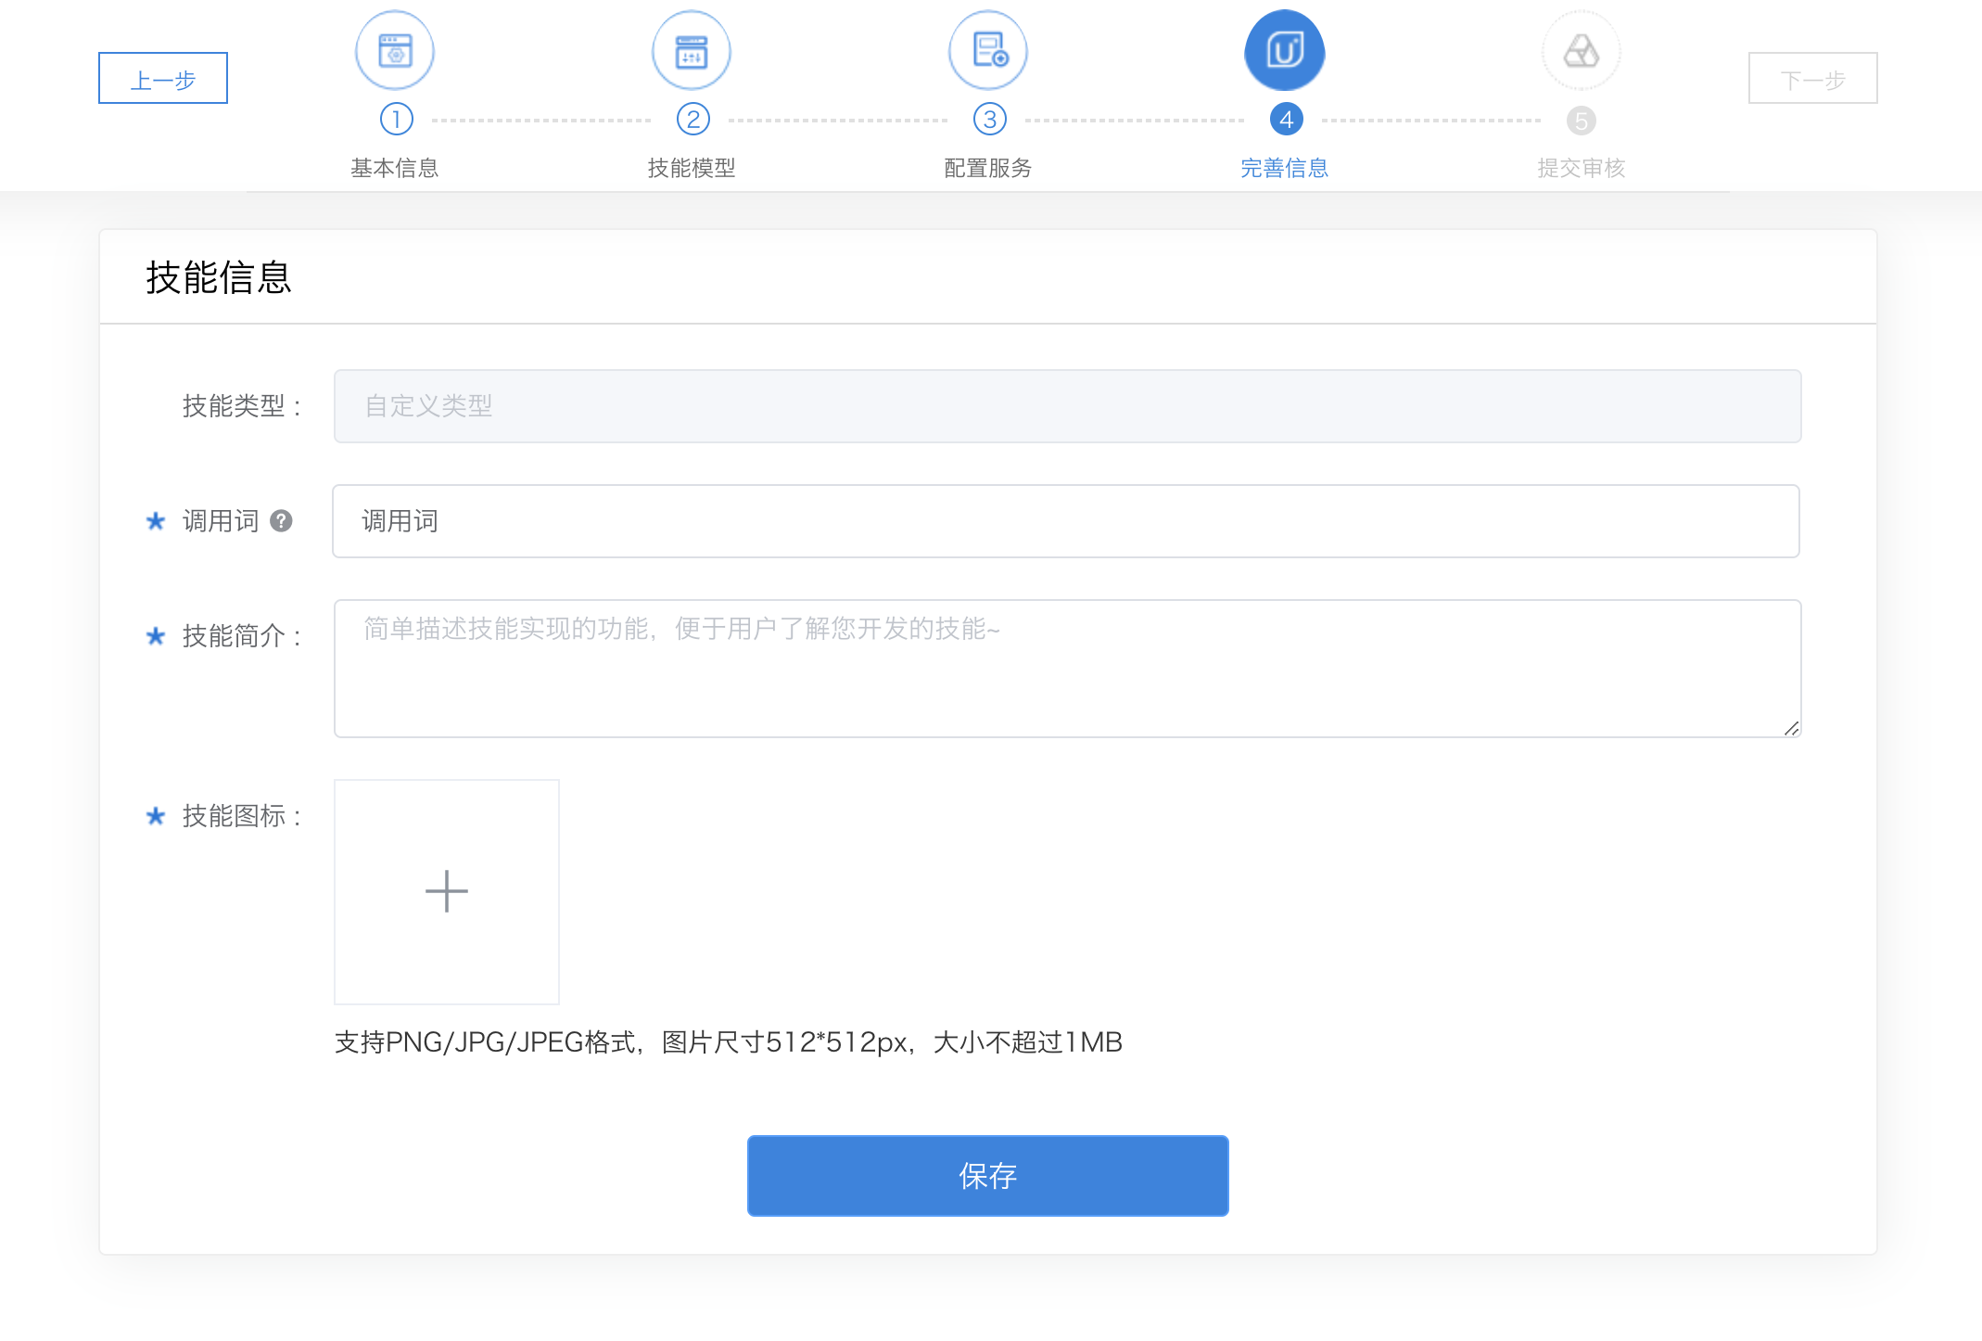
Task: Click into the 技能简介 description textarea
Action: [x=1066, y=669]
